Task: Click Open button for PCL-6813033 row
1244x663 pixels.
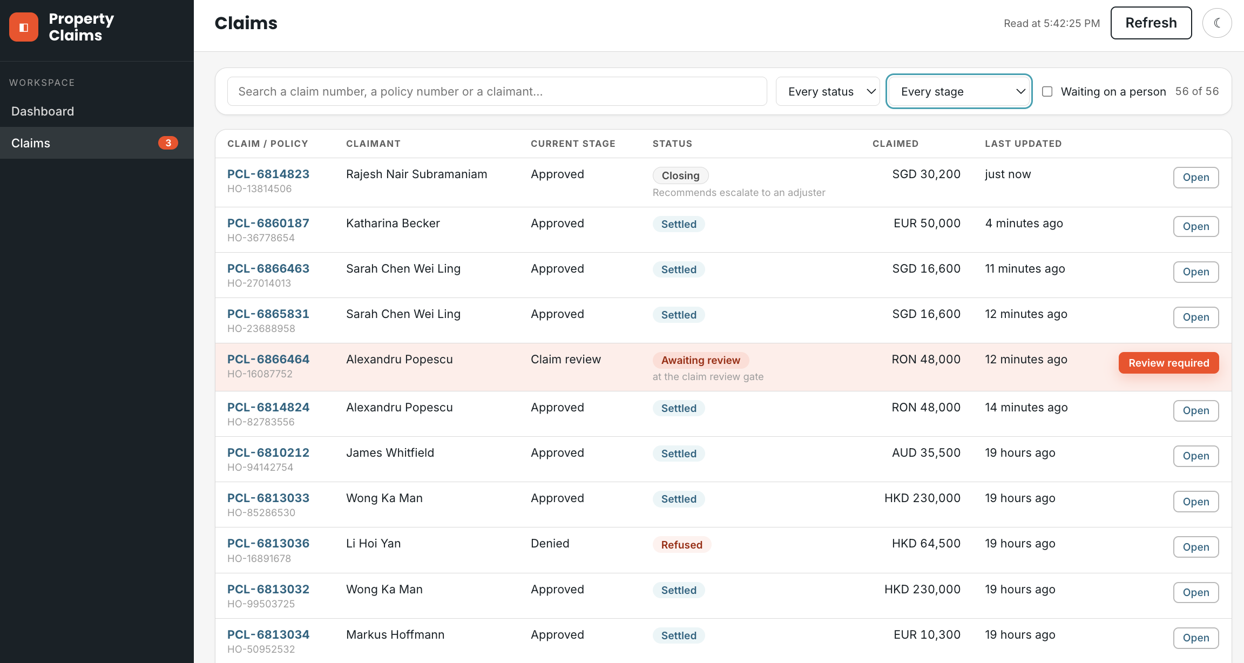Action: tap(1195, 502)
